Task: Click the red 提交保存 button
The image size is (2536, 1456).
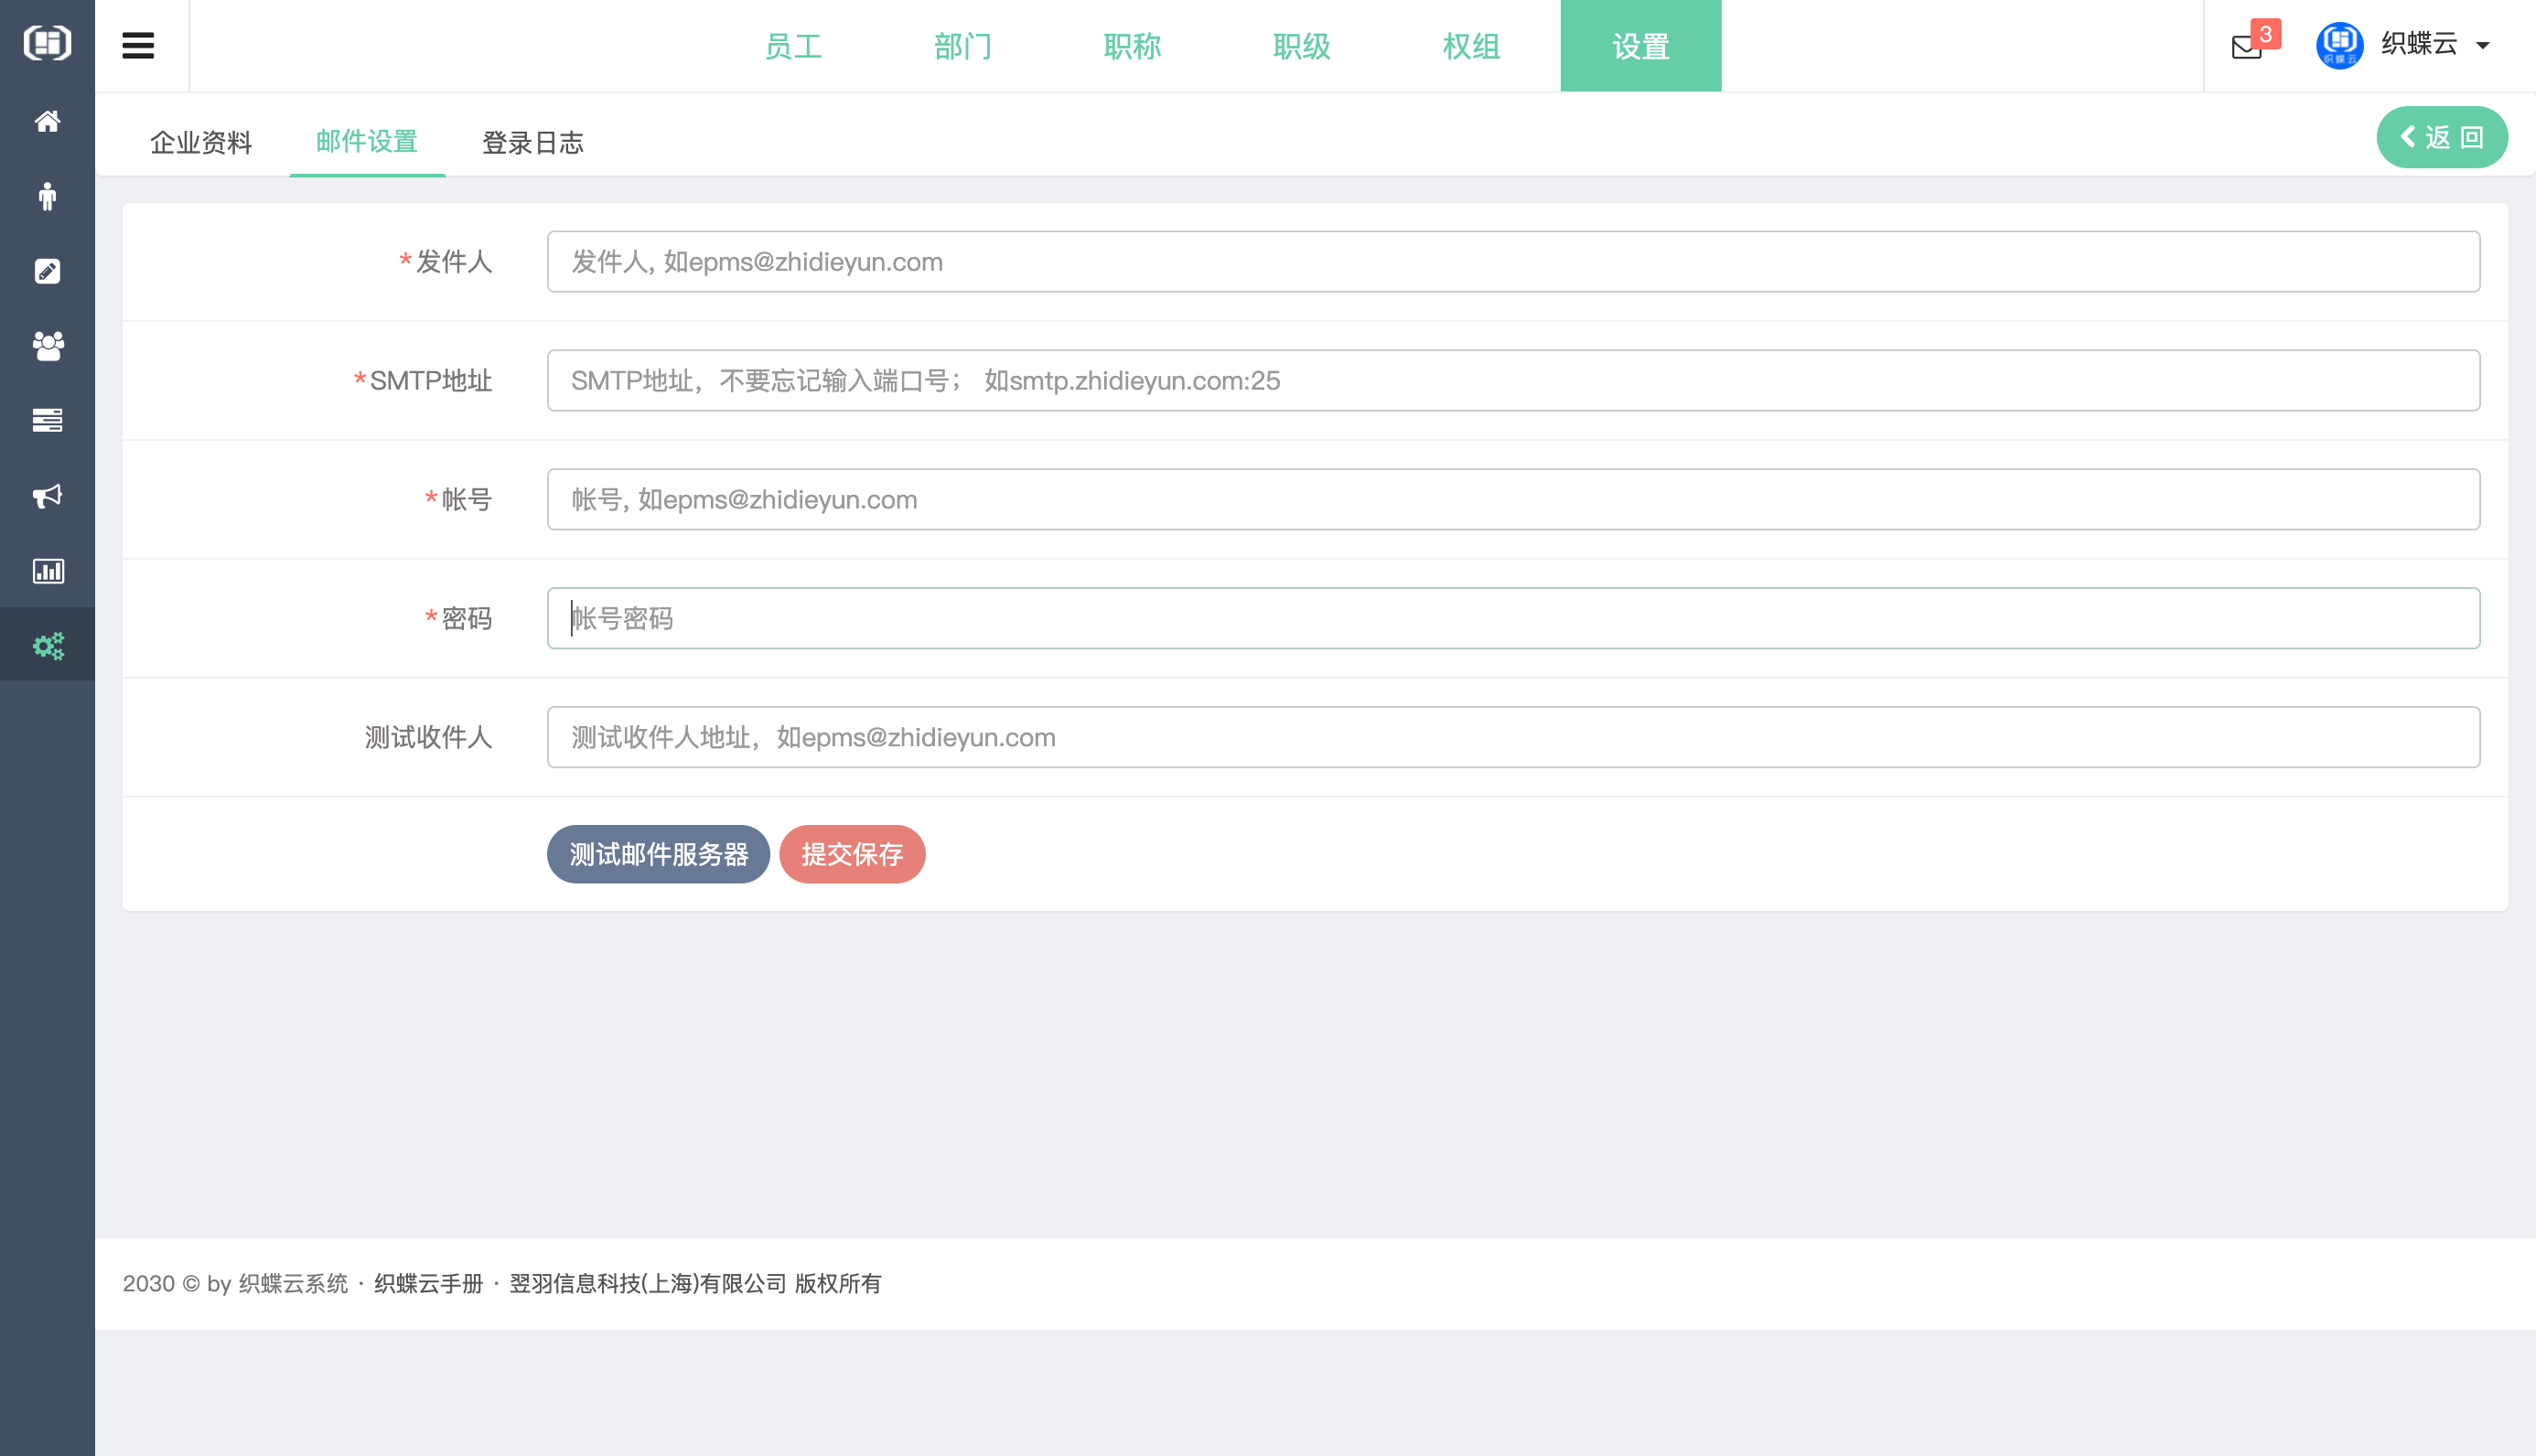Action: point(851,854)
